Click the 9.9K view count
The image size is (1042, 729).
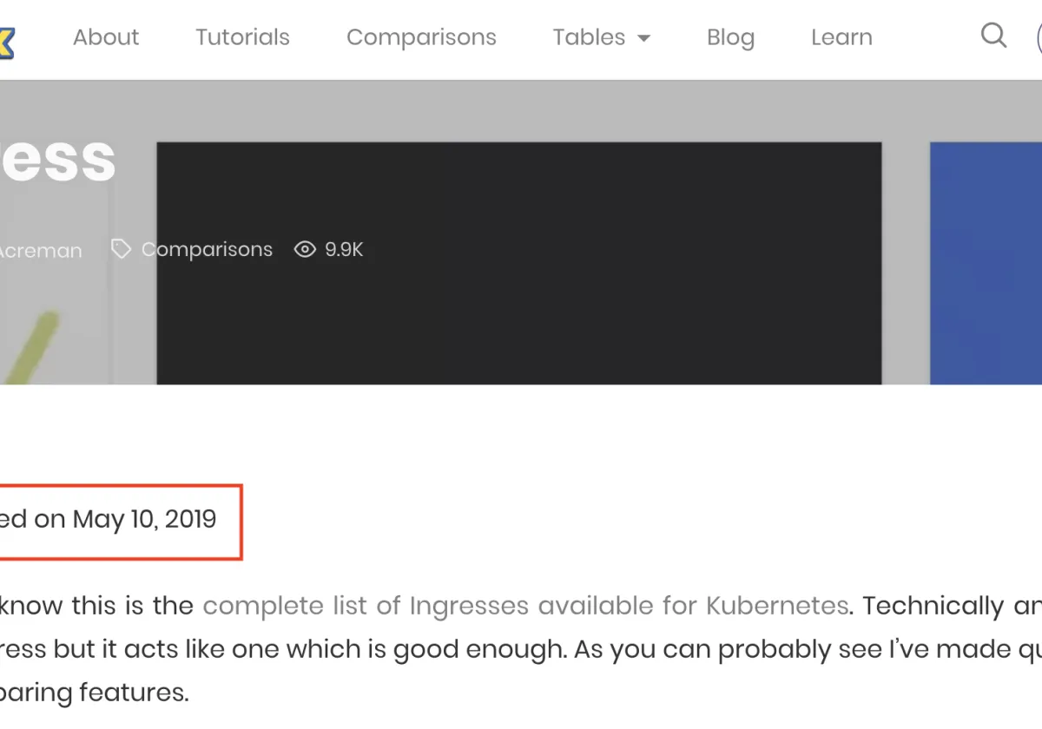(x=344, y=250)
